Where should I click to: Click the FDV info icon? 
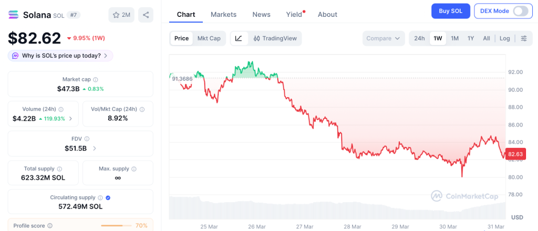pyautogui.click(x=87, y=139)
